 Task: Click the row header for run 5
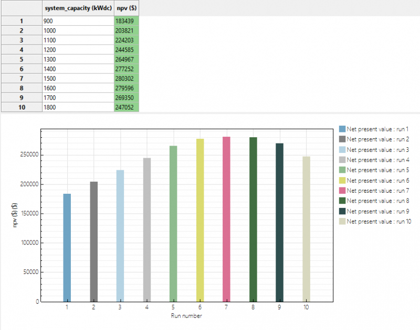21,59
